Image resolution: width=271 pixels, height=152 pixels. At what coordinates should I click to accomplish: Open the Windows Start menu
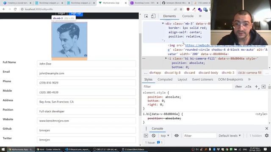(3, 149)
